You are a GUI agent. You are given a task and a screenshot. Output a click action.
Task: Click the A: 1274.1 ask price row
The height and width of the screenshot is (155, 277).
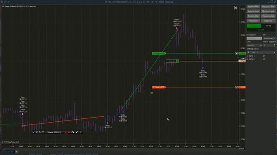click(x=256, y=56)
